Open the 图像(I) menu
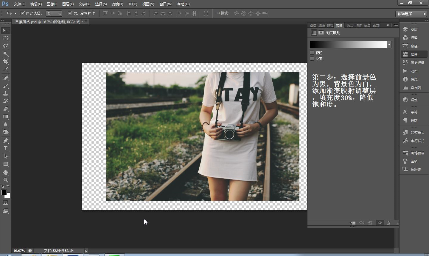 52,4
